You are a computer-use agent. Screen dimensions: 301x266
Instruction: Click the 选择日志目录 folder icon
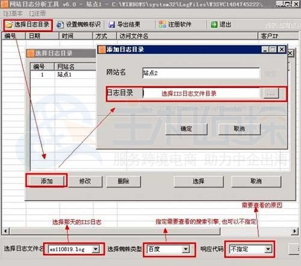click(9, 25)
